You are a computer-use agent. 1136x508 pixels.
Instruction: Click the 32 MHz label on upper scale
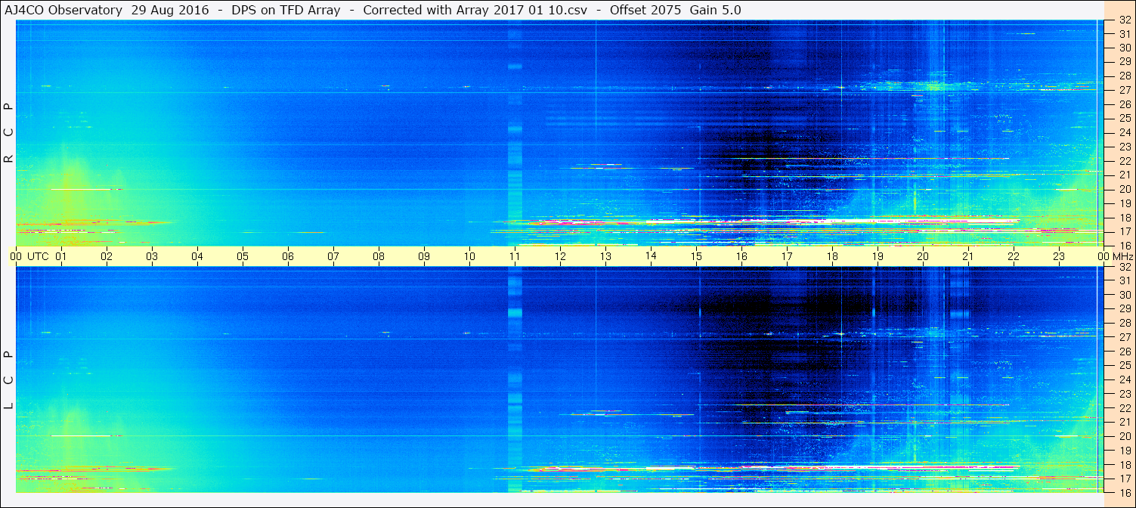[1124, 20]
